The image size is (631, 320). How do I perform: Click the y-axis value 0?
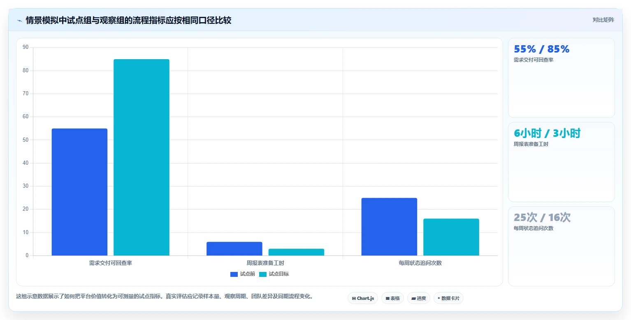(x=27, y=256)
